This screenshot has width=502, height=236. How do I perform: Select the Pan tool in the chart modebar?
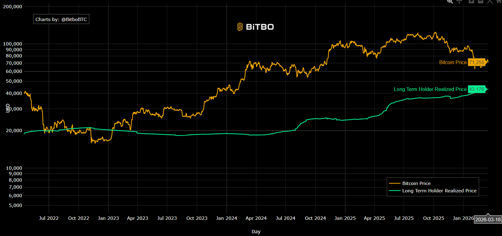[x=459, y=1]
